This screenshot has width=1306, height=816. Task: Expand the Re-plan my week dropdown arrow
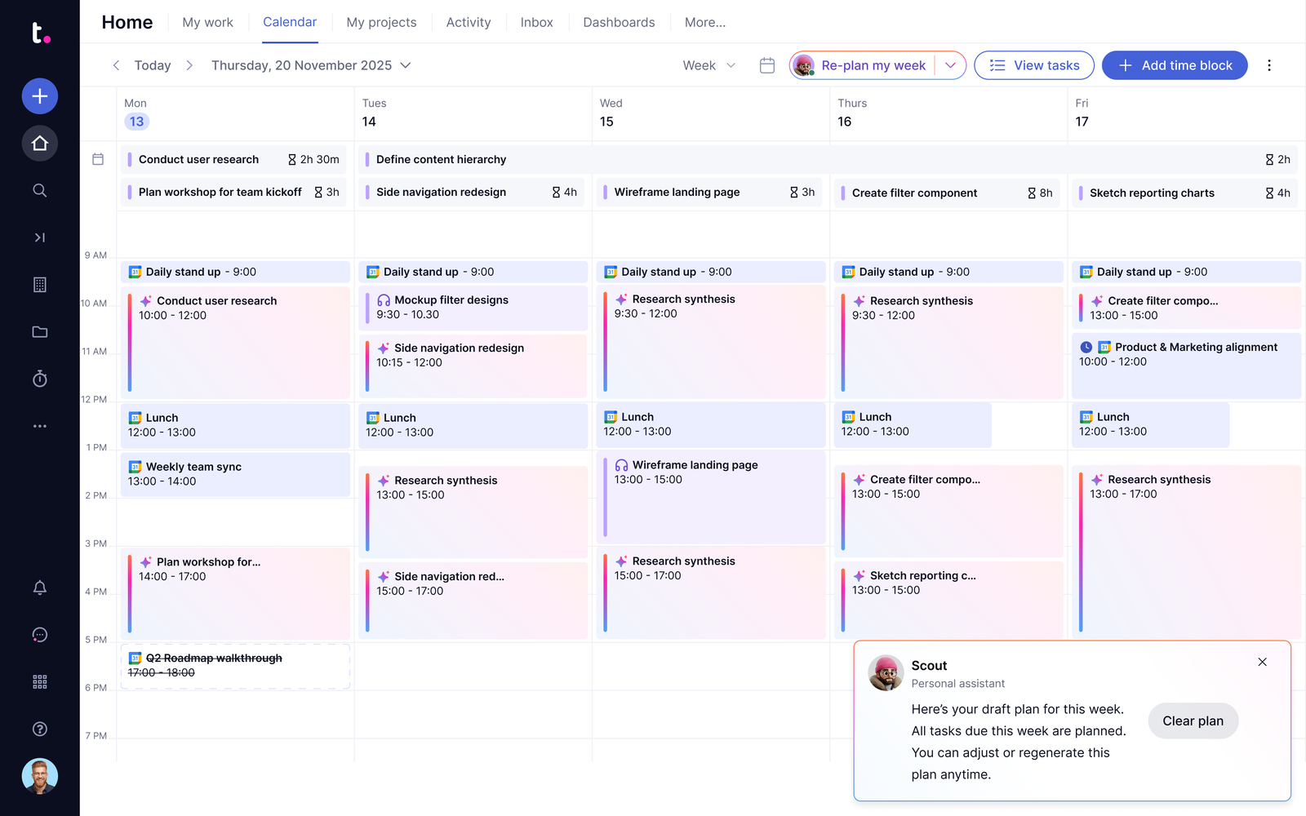pyautogui.click(x=950, y=65)
